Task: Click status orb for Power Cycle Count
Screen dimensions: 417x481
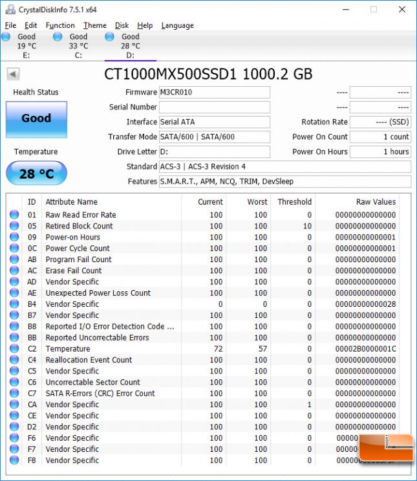Action: point(14,248)
